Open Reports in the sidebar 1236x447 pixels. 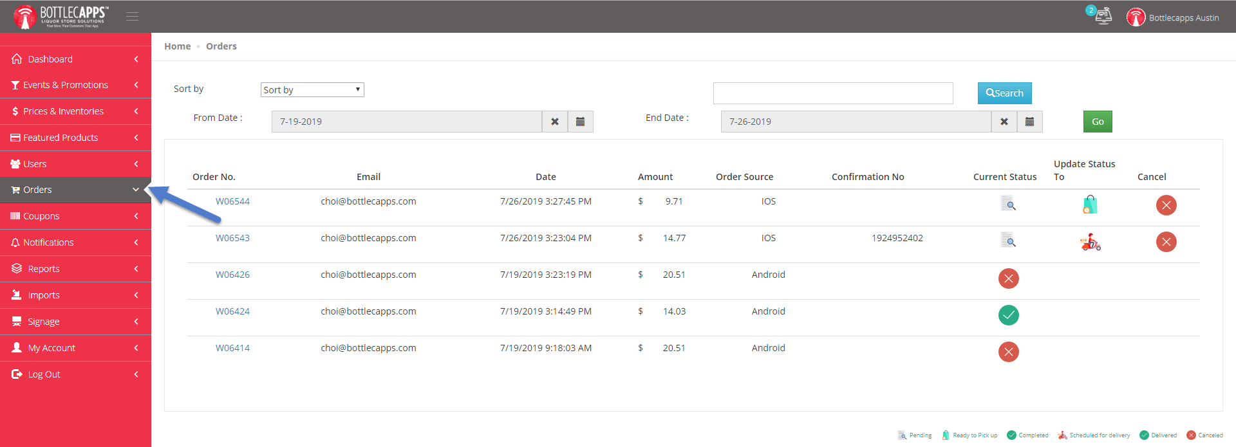point(75,269)
